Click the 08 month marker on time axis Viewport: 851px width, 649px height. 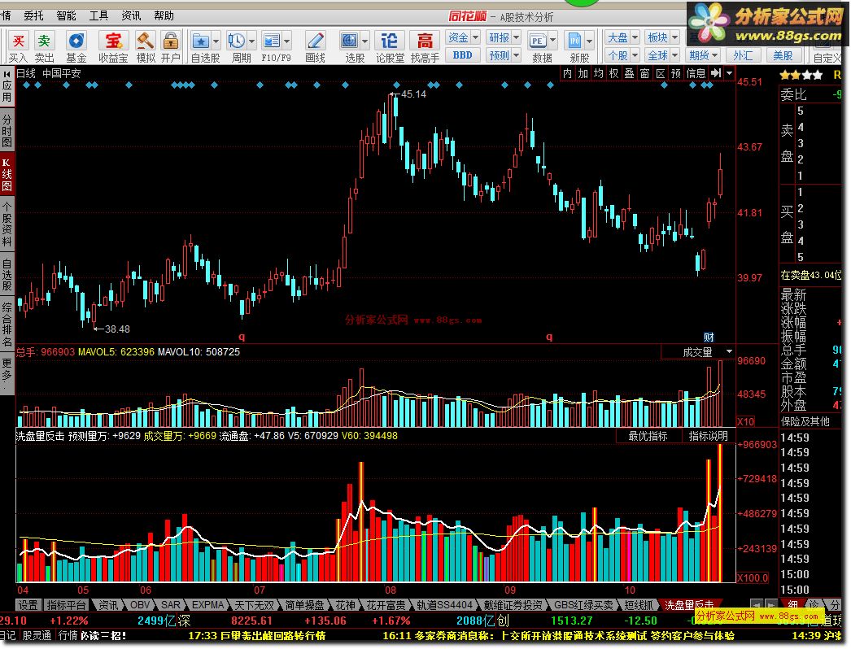tap(391, 590)
